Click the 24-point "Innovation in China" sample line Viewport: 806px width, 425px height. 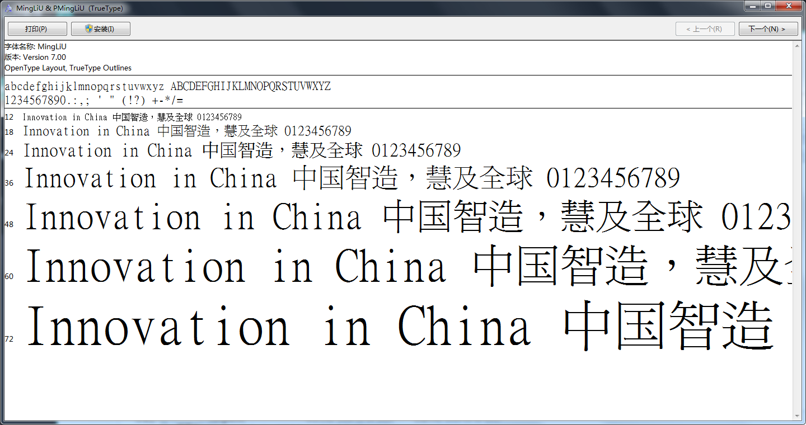(x=242, y=150)
